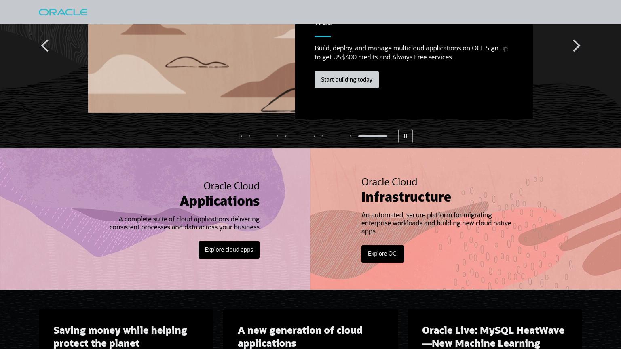Select the third carousel slide indicator

(x=300, y=136)
